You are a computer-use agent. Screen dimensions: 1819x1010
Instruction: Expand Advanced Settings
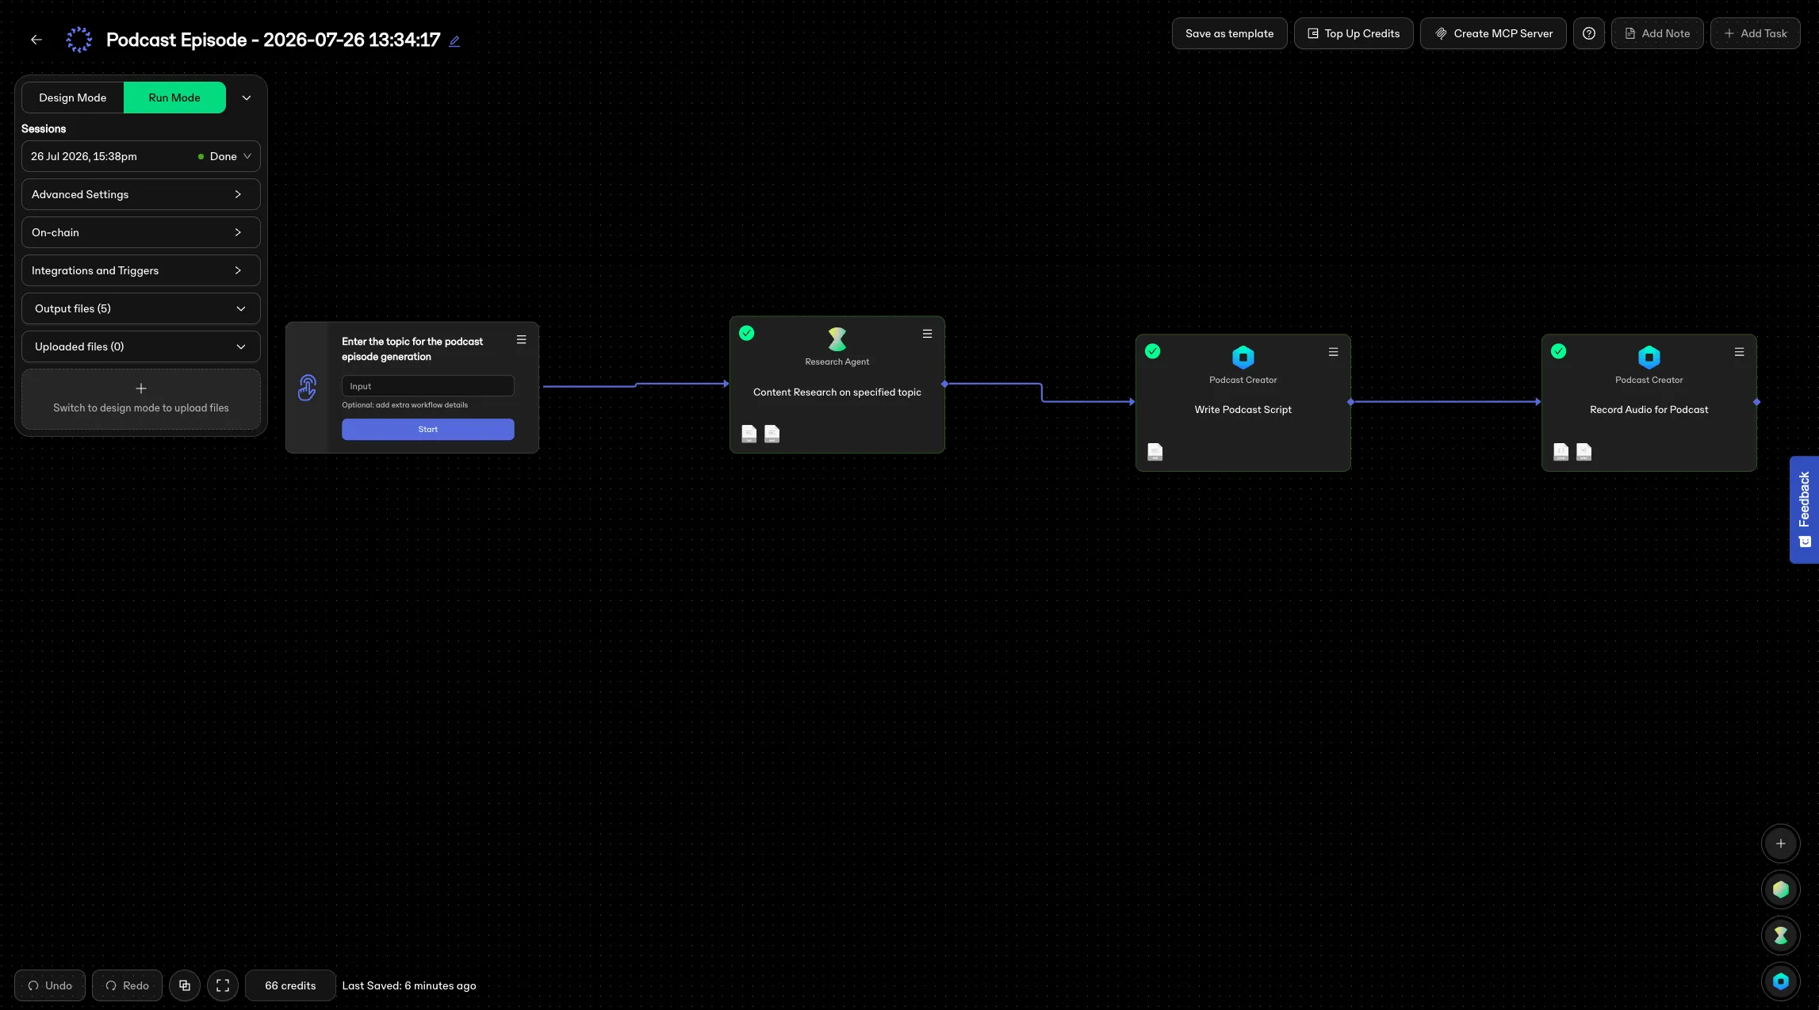tap(141, 194)
